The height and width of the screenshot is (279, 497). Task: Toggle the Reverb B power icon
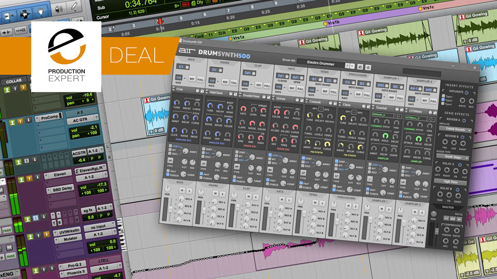coord(462,137)
